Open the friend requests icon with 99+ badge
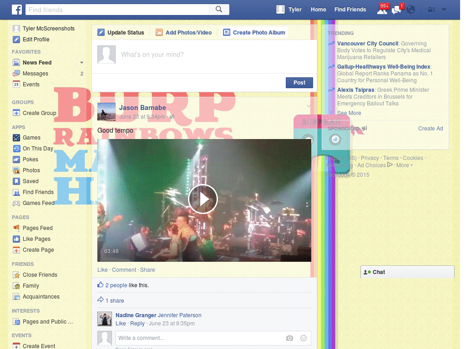The height and width of the screenshot is (349, 466). 382,10
